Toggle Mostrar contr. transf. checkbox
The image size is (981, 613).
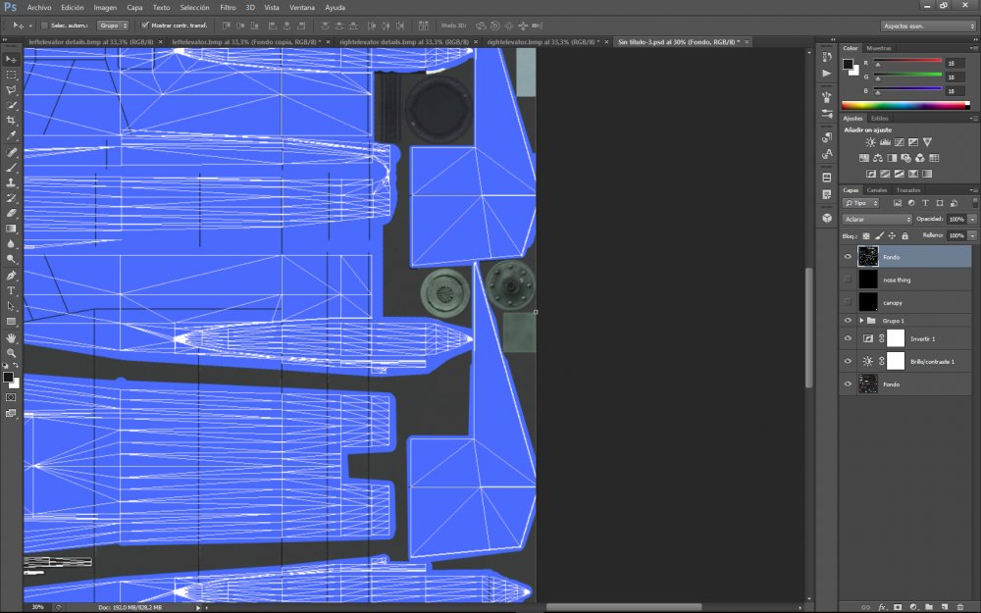point(145,26)
